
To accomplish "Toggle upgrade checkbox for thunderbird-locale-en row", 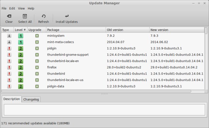I will (x=37, y=61).
